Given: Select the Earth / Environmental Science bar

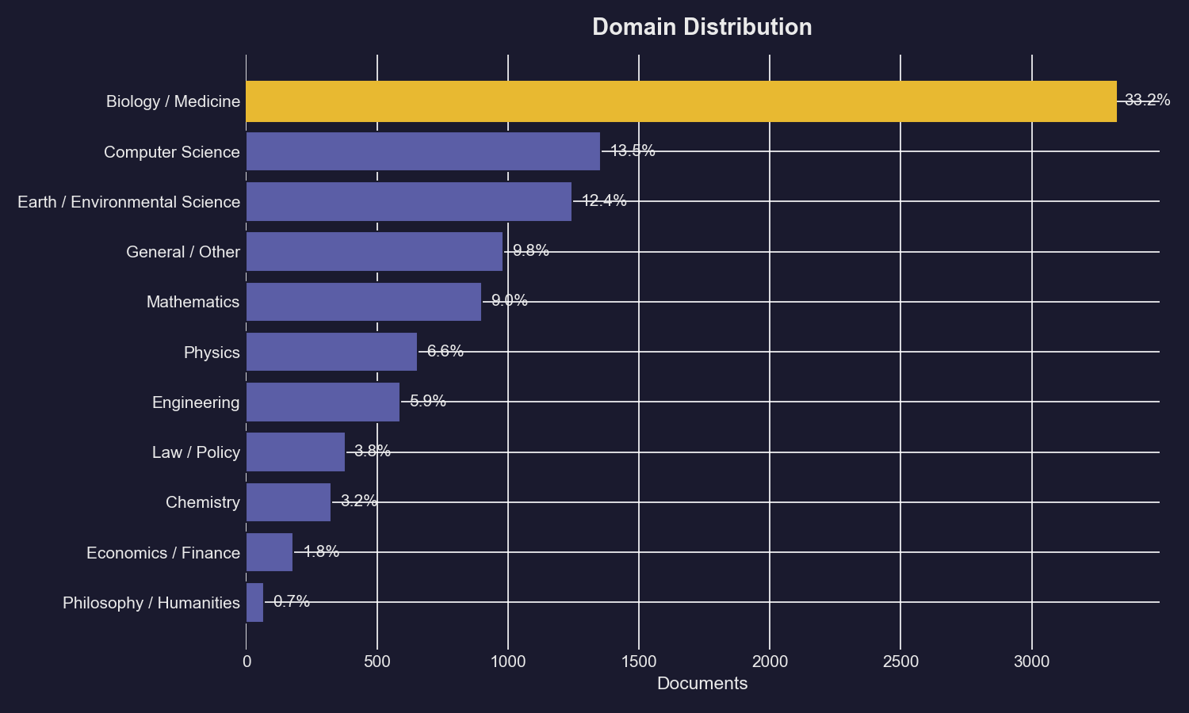Looking at the screenshot, I should click(409, 201).
